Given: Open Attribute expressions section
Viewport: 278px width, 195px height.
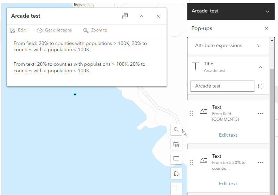Looking at the screenshot, I should [228, 46].
